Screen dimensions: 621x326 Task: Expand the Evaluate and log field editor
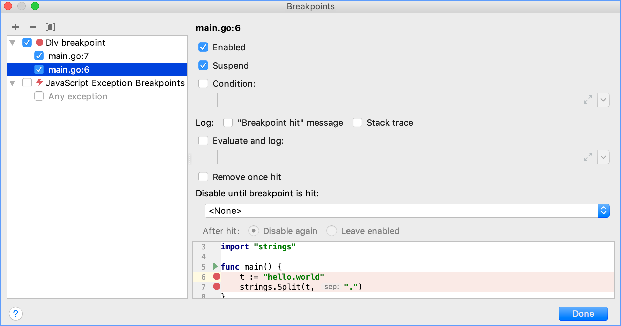pos(588,157)
